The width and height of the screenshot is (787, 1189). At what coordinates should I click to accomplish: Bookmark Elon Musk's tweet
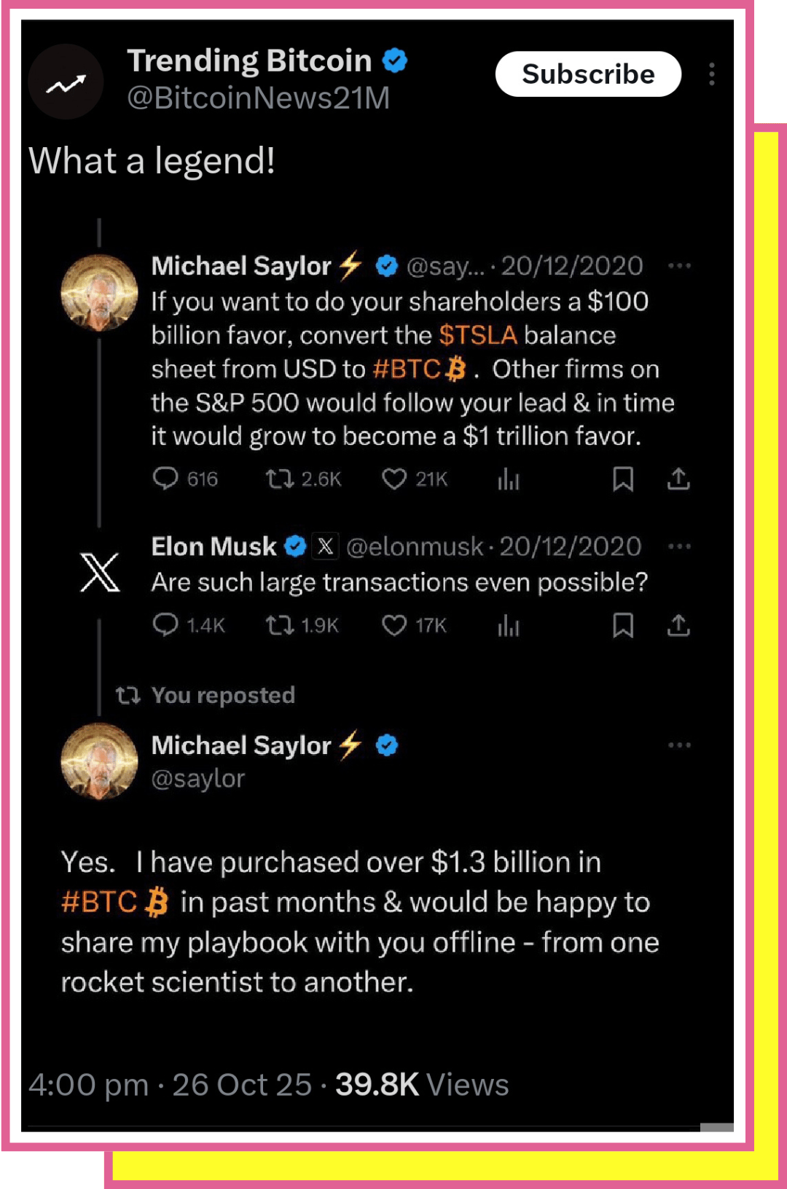point(623,625)
